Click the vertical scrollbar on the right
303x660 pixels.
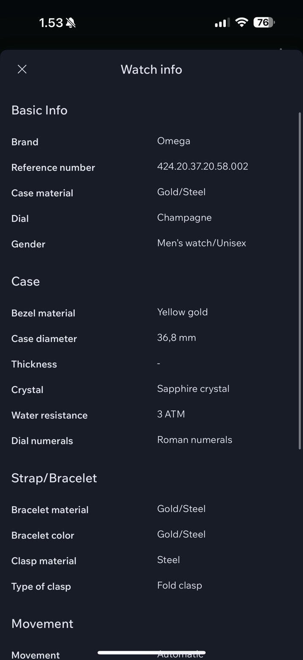[300, 279]
